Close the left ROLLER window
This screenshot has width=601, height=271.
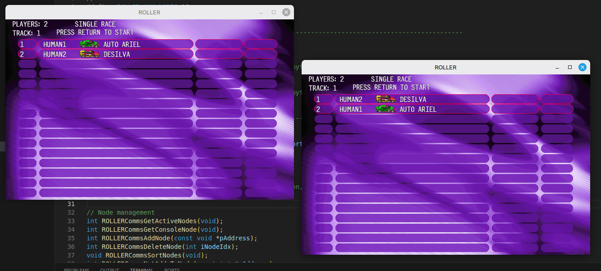pos(286,13)
